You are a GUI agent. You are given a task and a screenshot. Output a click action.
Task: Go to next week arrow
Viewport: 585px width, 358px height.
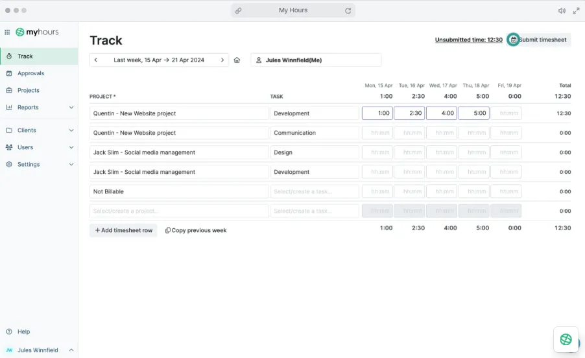click(222, 60)
